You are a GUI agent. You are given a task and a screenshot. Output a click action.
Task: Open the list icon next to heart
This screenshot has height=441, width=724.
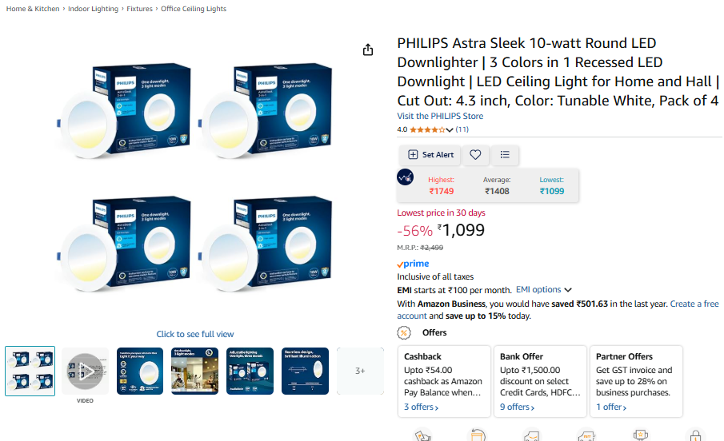[x=505, y=154]
